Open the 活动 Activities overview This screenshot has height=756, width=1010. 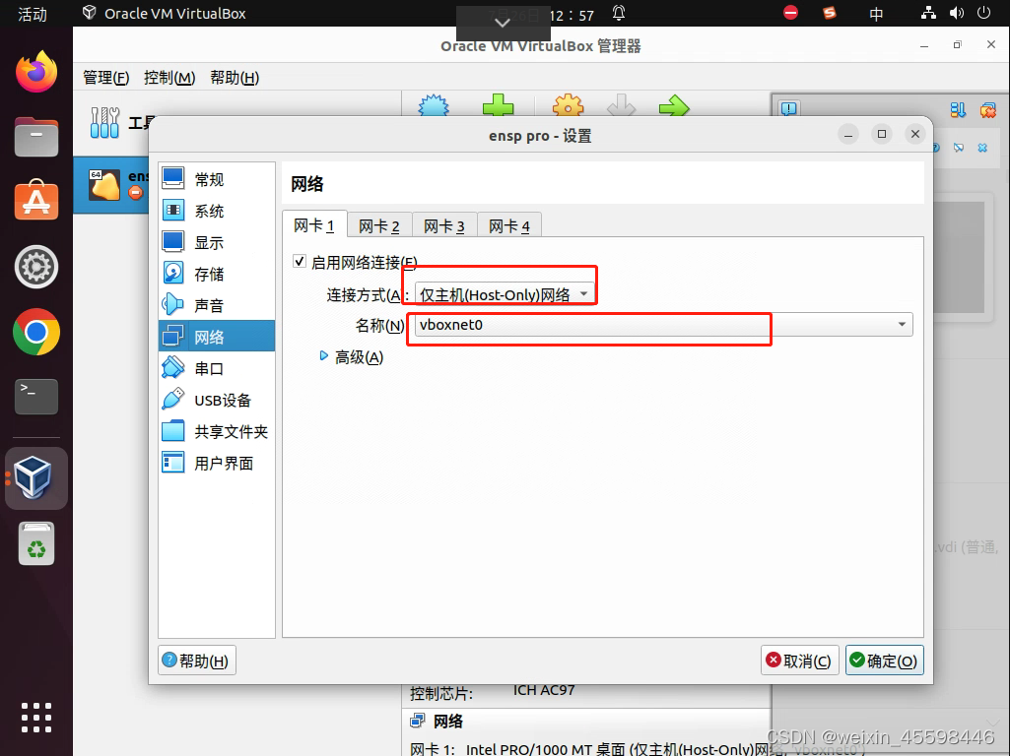coord(33,14)
